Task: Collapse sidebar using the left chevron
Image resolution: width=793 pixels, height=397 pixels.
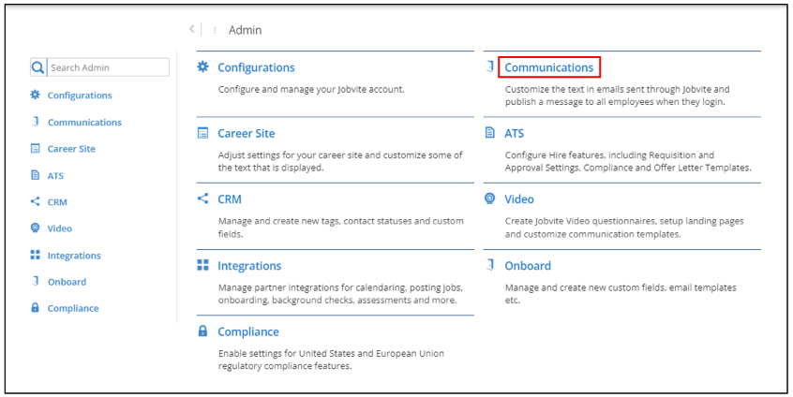Action: 191,30
